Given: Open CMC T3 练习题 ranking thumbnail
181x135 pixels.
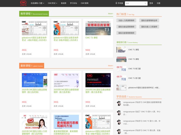Looking at the screenshot, I should (x=121, y=69).
